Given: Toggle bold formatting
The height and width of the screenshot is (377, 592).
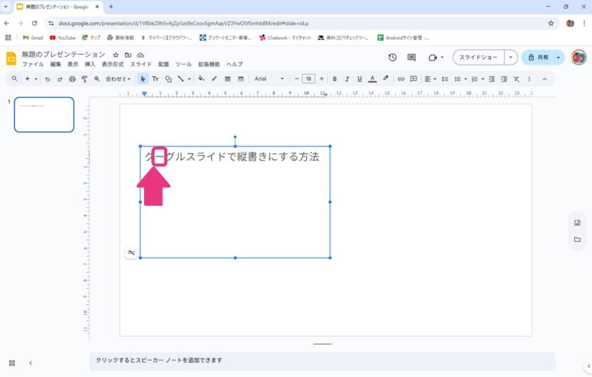Looking at the screenshot, I should (x=335, y=79).
